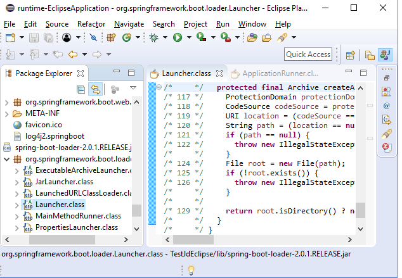402x278 pixels.
Task: Open the Debug dropdown arrow
Action: 165,37
